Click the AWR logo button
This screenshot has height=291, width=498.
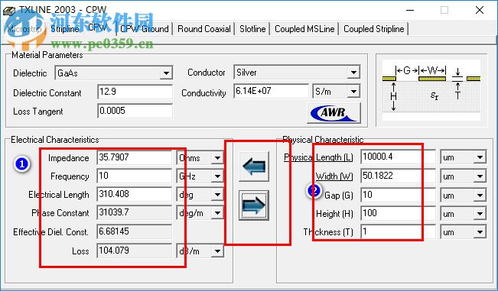point(334,113)
